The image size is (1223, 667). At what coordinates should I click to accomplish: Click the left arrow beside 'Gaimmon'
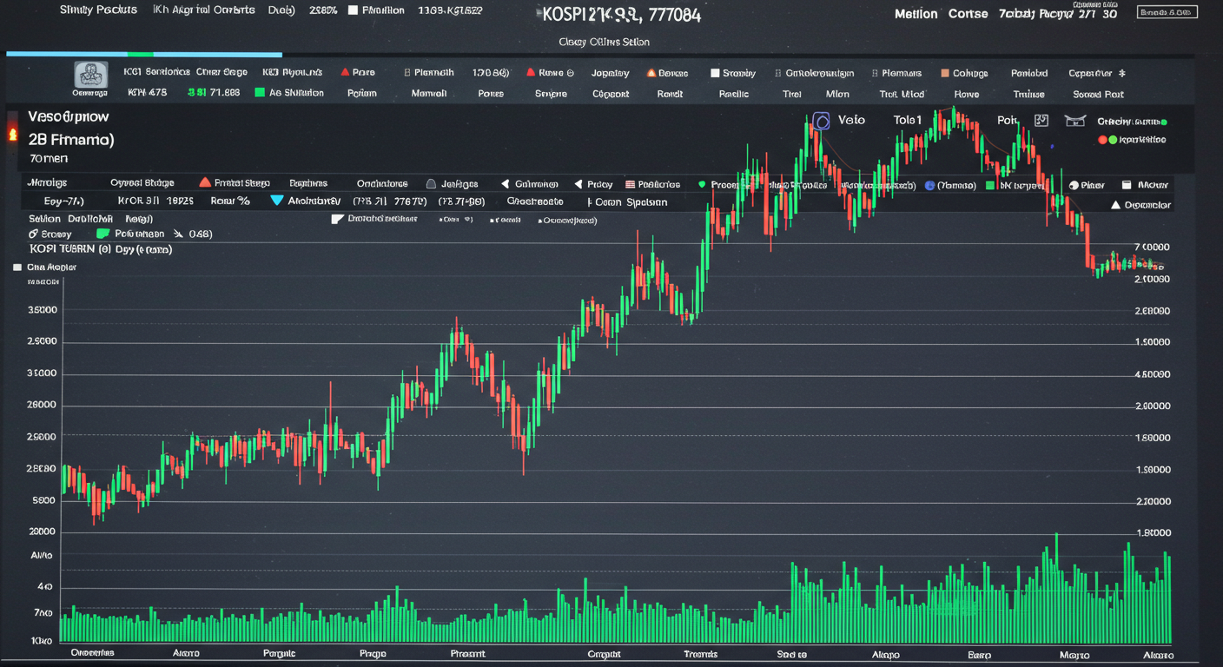505,184
